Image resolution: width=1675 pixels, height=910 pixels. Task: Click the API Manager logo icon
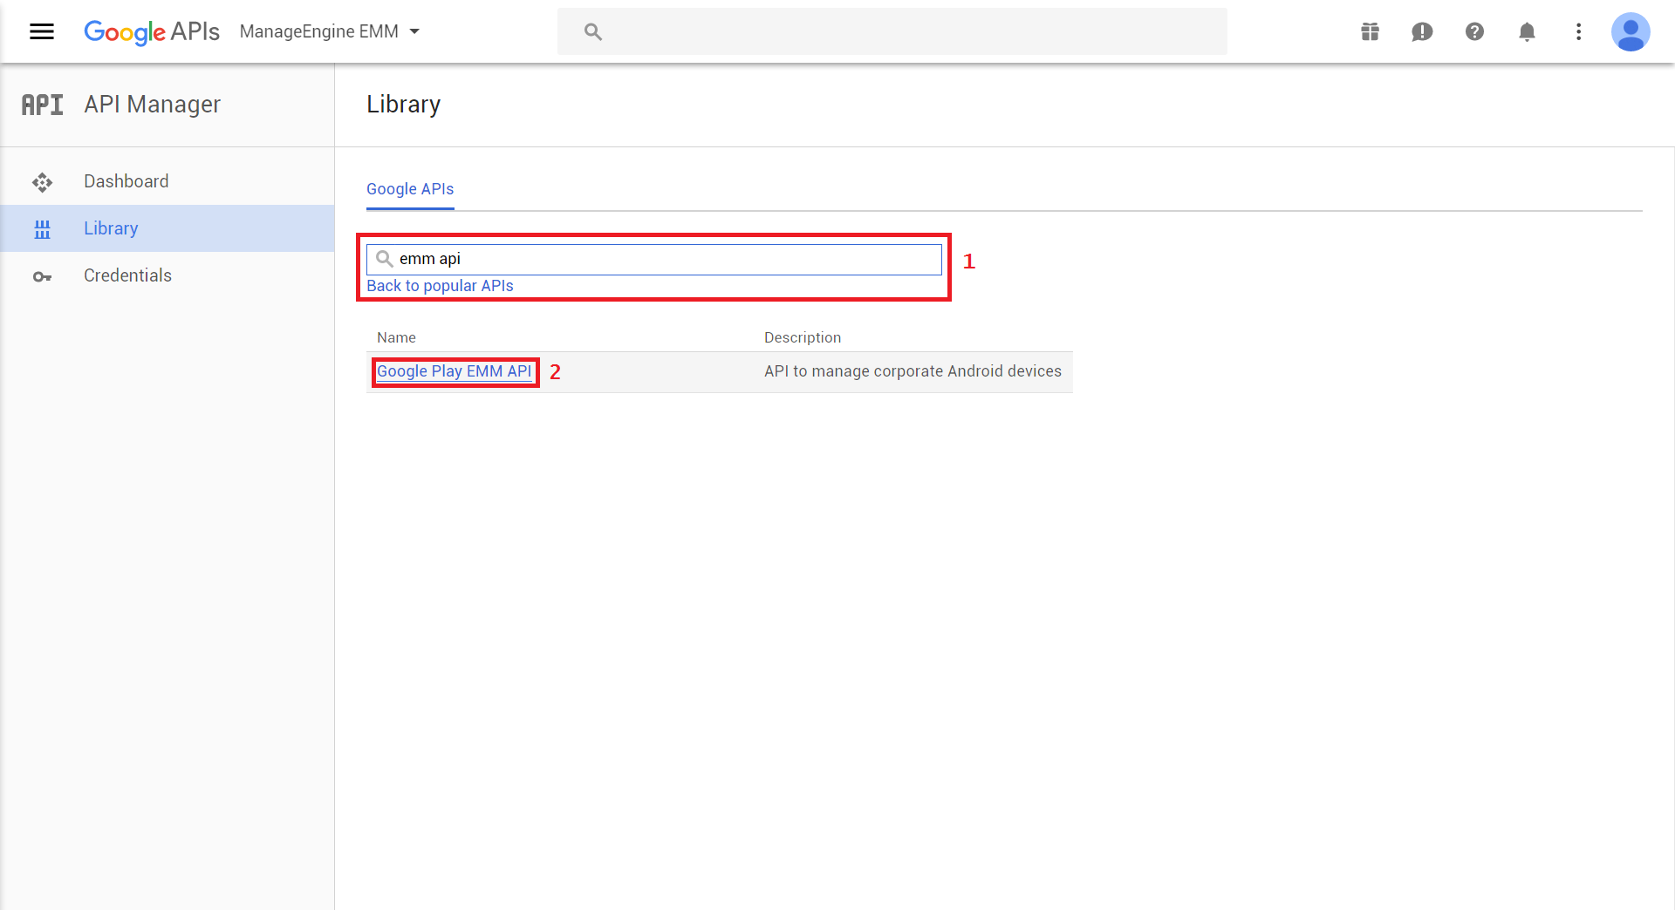(x=42, y=105)
